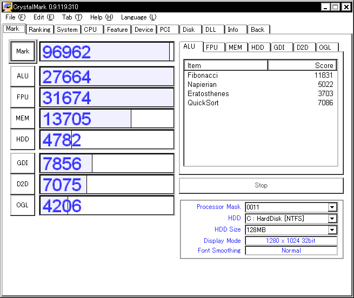
Task: Expand the HDD drive selection dropdown
Action: pyautogui.click(x=332, y=218)
